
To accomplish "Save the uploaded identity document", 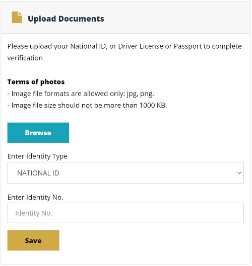I will point(33,241).
